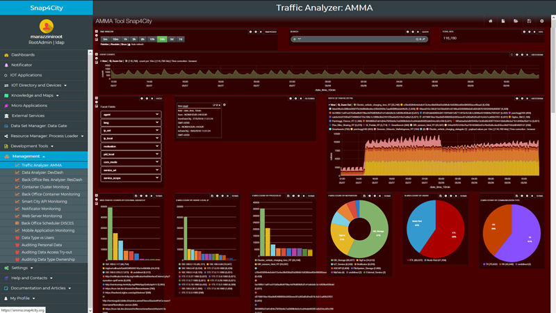The image size is (556, 313).
Task: Open the settings gear in the top toolbar
Action: point(542,22)
